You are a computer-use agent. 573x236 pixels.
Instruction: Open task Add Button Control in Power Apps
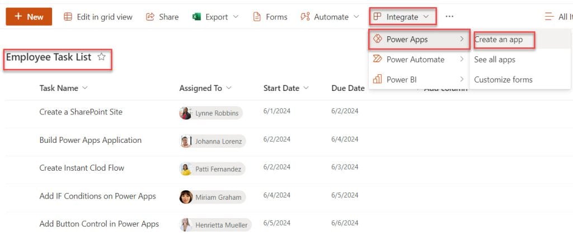pos(99,224)
